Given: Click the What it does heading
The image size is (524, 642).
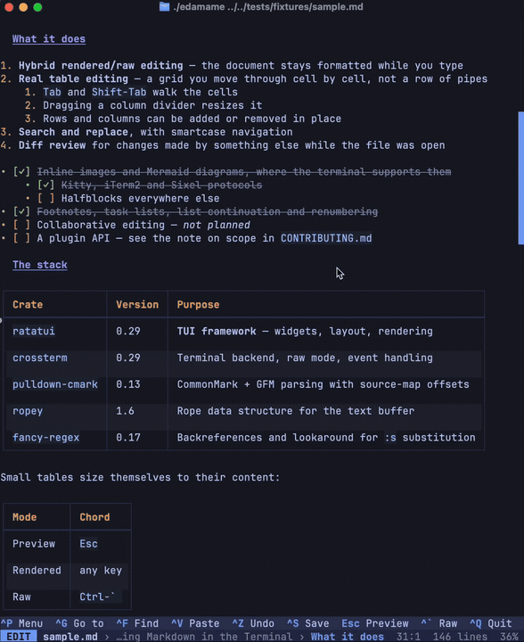Looking at the screenshot, I should (x=49, y=39).
